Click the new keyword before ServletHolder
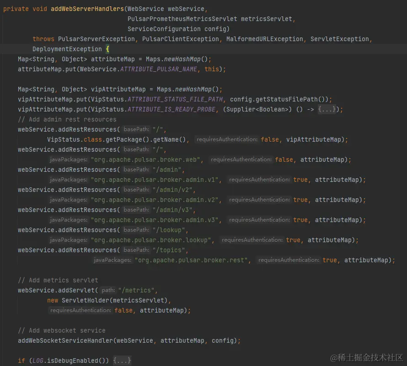Image resolution: width=407 pixels, height=366 pixels. (x=53, y=300)
